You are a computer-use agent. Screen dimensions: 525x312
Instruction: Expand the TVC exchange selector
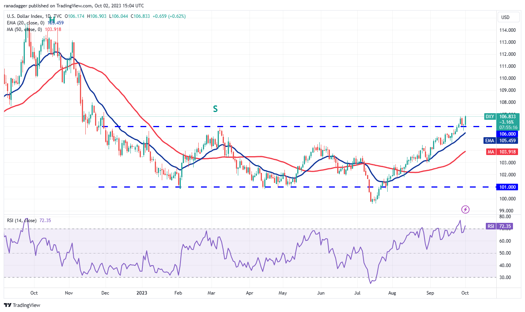pos(56,17)
